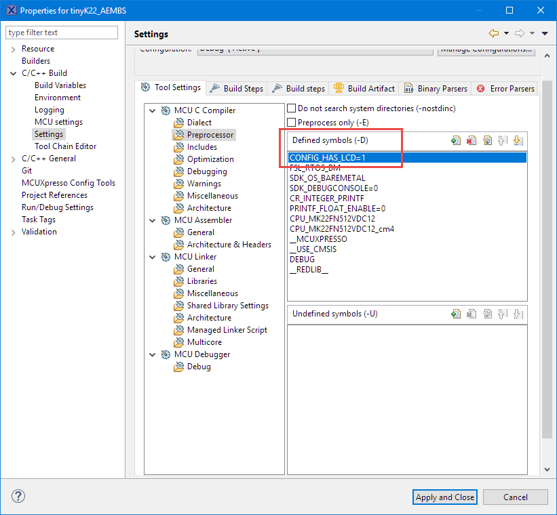Collapse the MCU C Compiler tree node
Screen dimensions: 557x515
pos(152,110)
